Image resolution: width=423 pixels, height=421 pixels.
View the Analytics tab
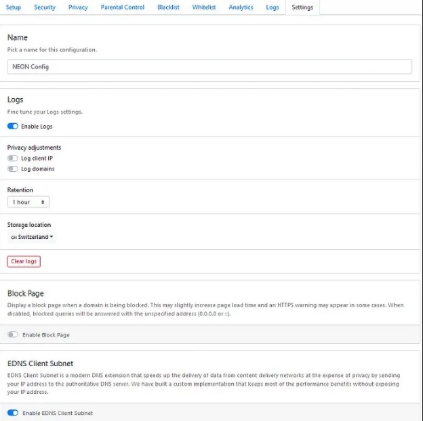(241, 7)
